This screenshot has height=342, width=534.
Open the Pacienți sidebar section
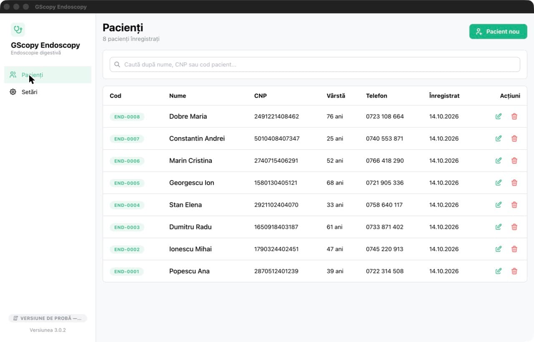(x=48, y=75)
